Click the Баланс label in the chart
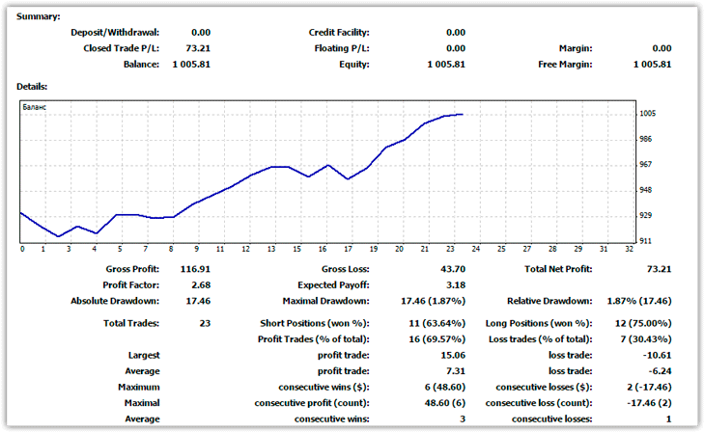The image size is (704, 432). [x=34, y=107]
